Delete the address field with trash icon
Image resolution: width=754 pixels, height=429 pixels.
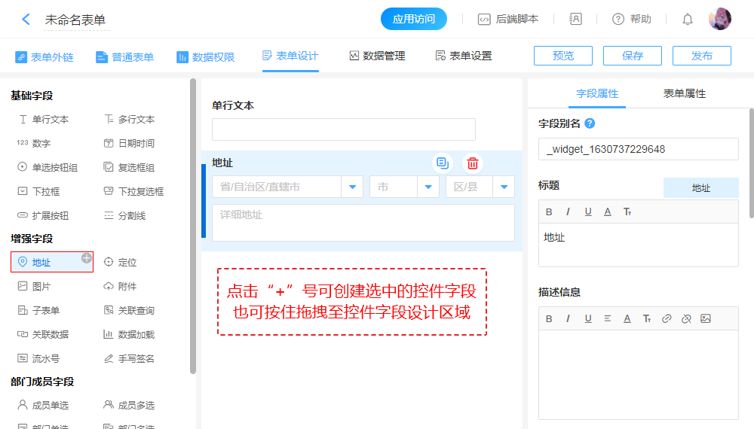tap(473, 163)
